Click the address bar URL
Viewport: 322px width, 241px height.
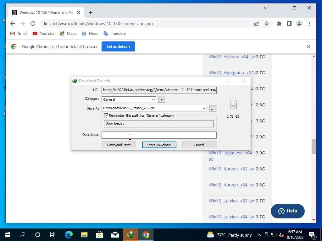102,24
